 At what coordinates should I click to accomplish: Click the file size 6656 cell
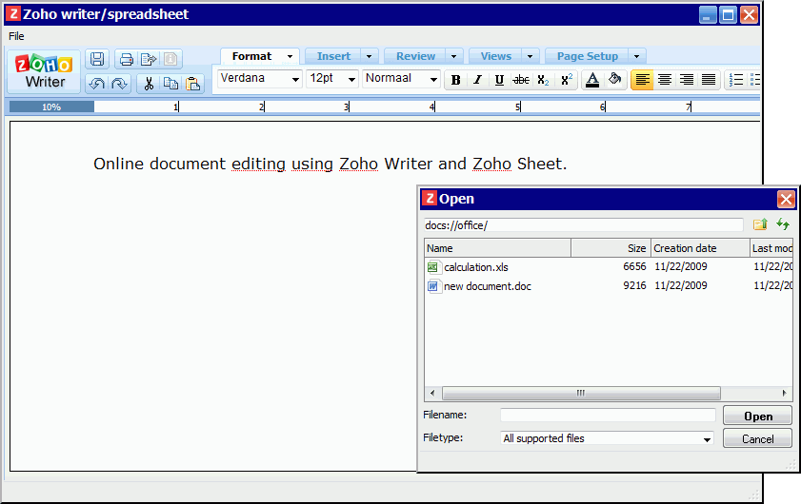(x=634, y=267)
